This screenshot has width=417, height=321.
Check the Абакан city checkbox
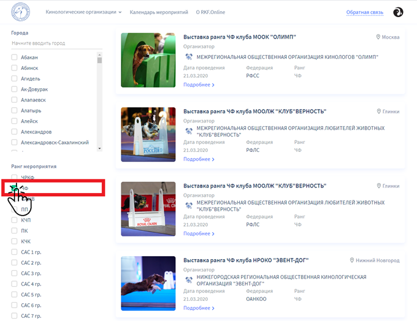(15, 58)
